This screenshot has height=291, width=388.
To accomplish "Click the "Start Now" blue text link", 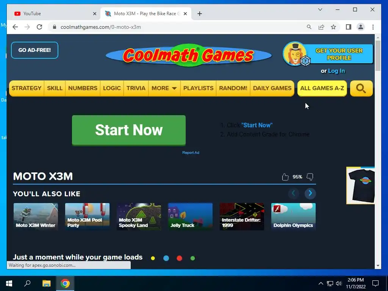I will [x=257, y=125].
